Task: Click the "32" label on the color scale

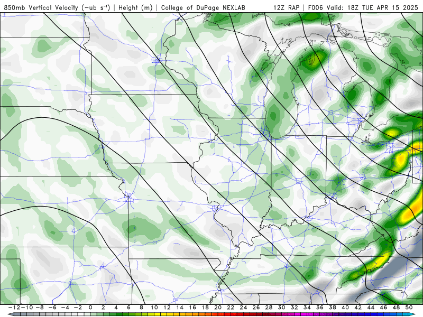Action: [295, 307]
